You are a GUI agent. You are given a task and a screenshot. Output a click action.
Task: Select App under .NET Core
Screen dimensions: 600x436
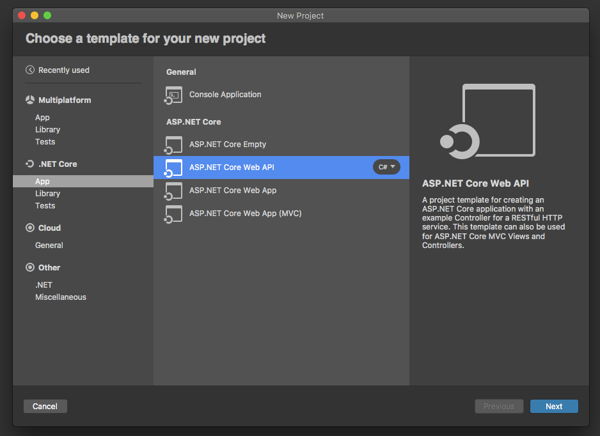[x=83, y=182]
